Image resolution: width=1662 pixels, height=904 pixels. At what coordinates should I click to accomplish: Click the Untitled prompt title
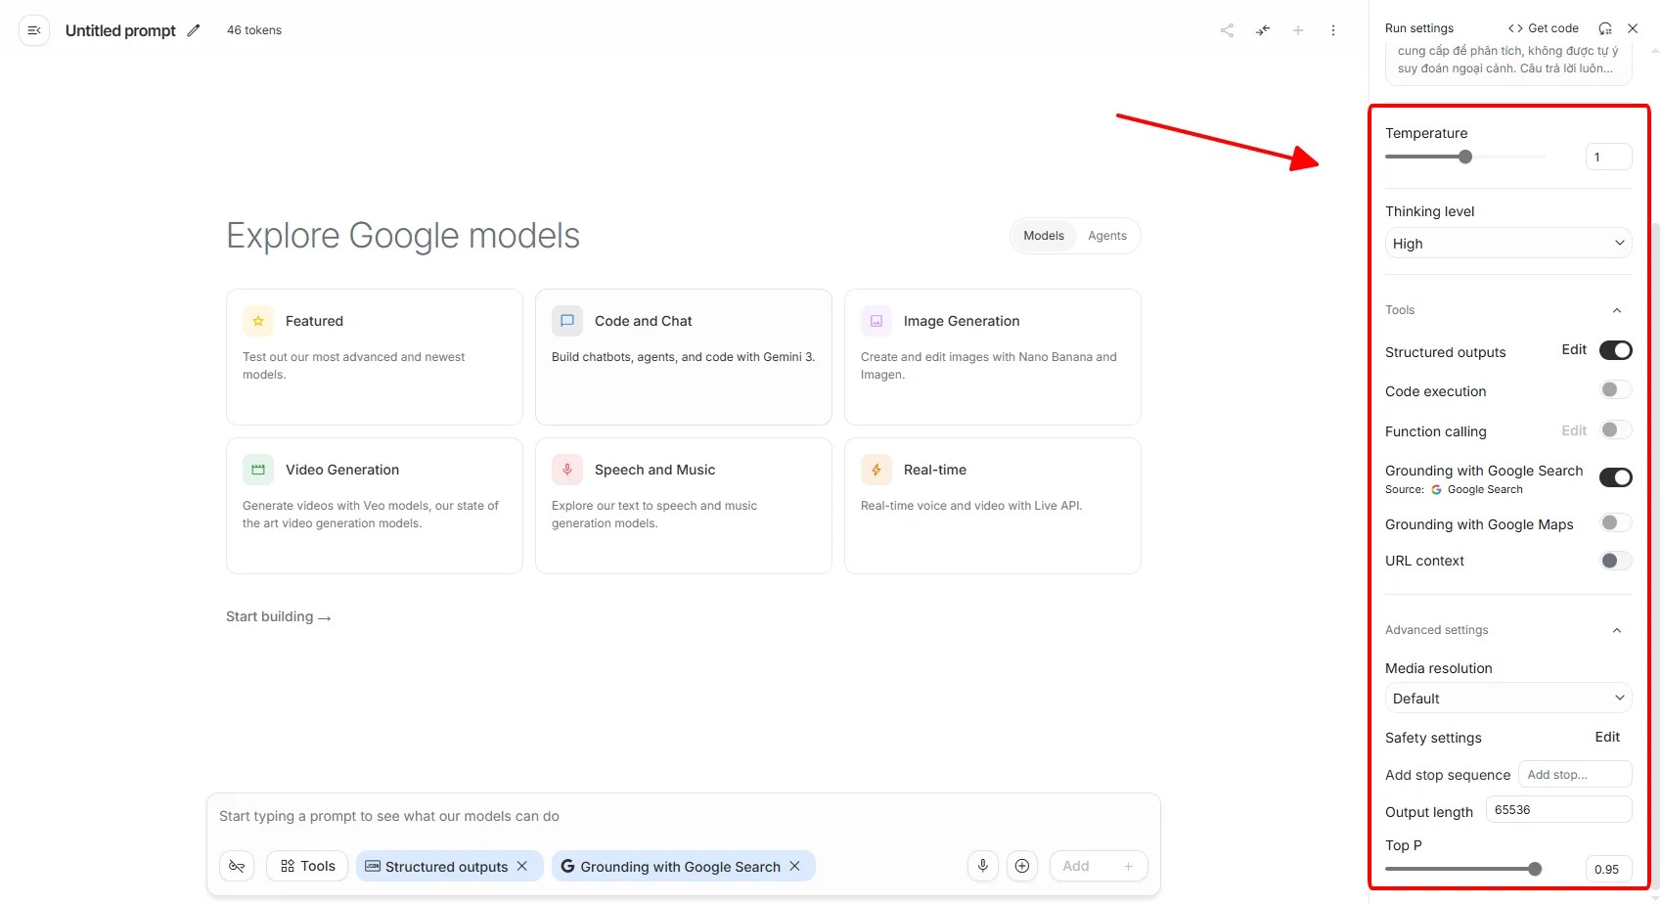click(120, 30)
